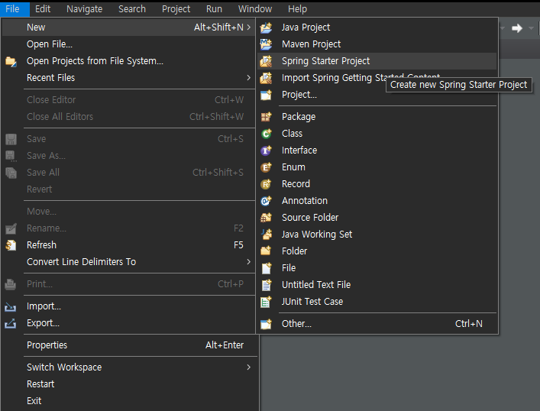
Task: Open the Project menu
Action: pos(176,9)
